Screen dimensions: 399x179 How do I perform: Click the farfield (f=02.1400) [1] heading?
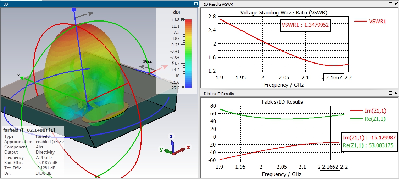pos(29,130)
